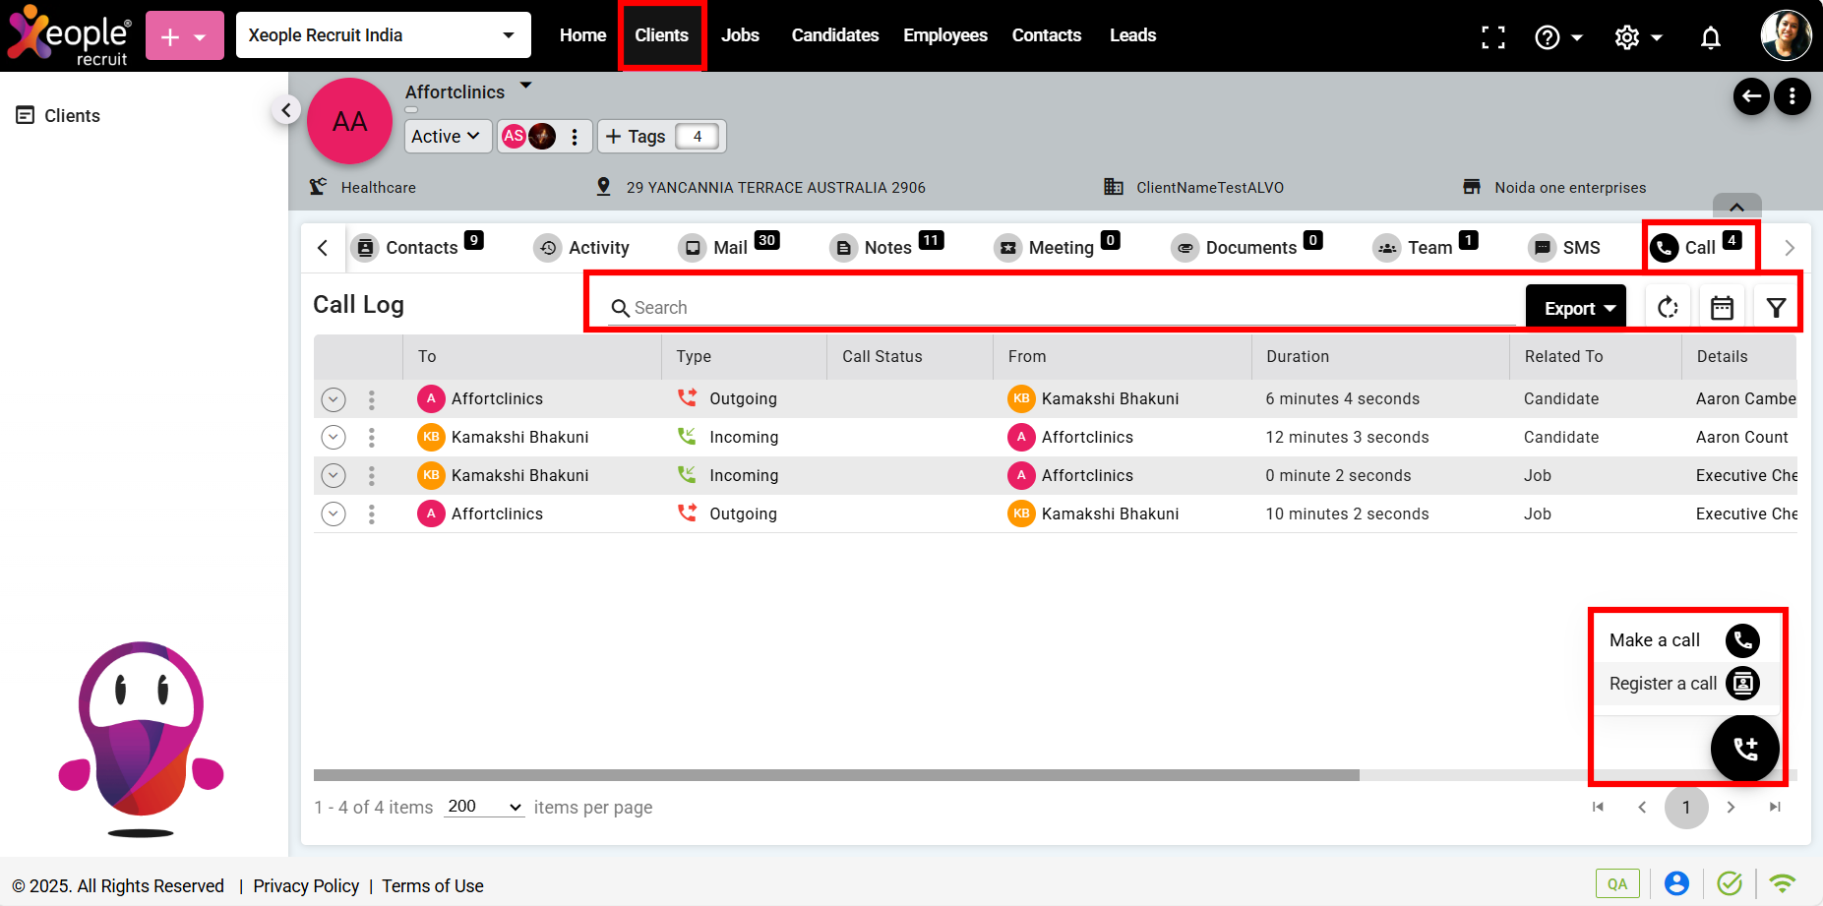The width and height of the screenshot is (1823, 906).
Task: Expand the 0 minute 2 seconds call row
Action: click(x=334, y=476)
